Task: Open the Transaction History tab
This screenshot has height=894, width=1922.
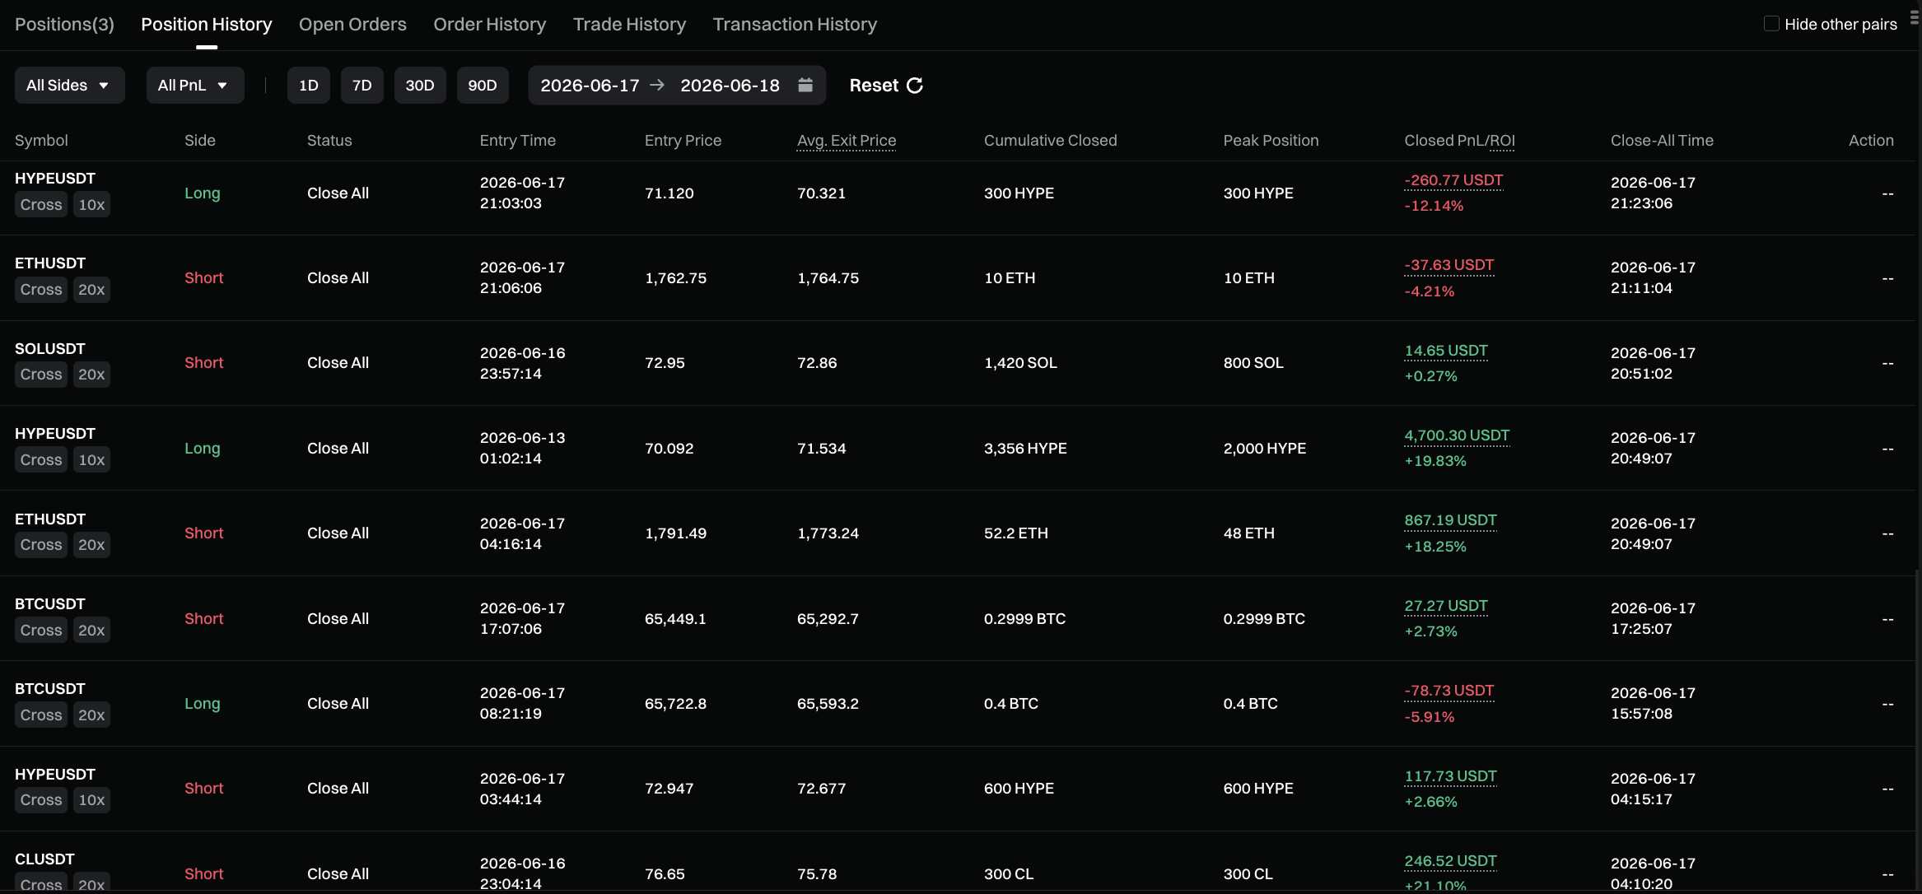Action: pos(795,25)
